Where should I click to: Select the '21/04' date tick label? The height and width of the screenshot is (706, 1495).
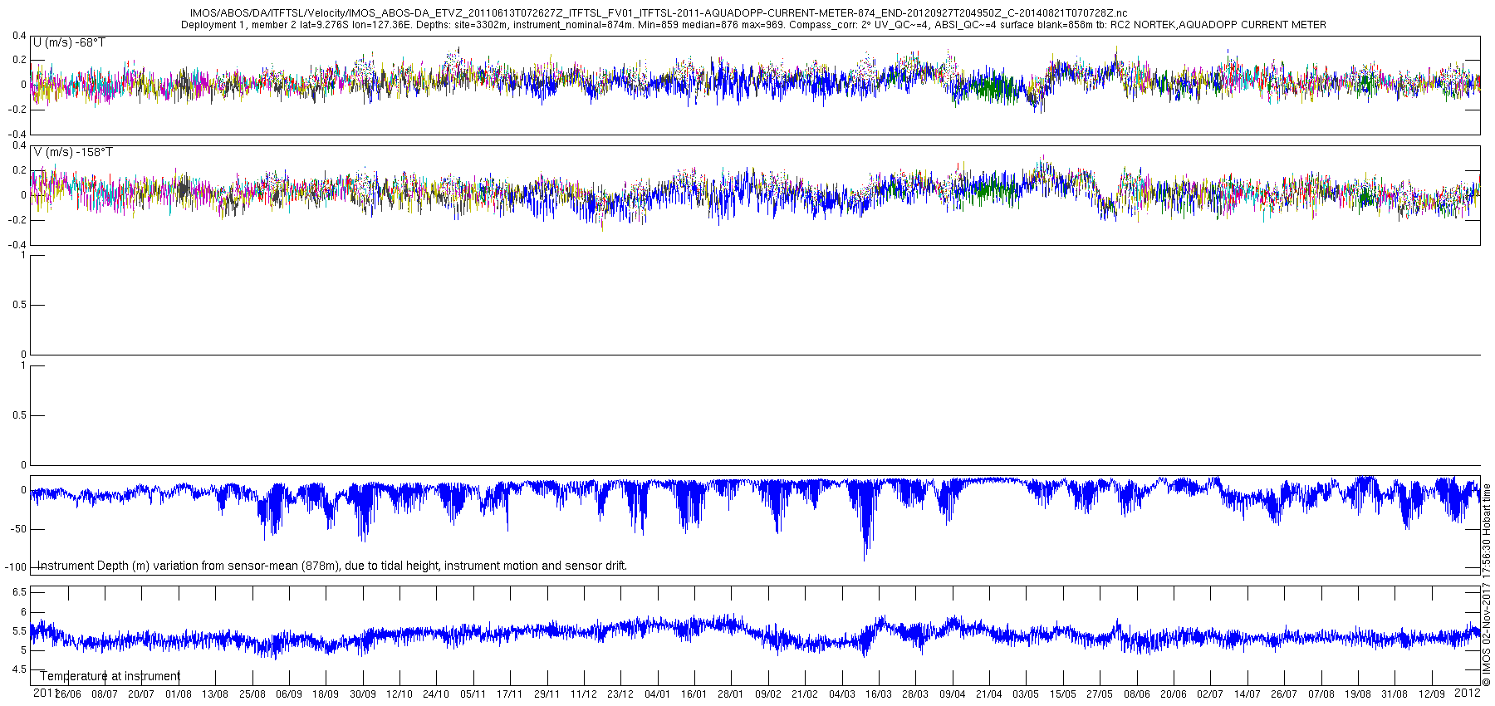point(989,694)
